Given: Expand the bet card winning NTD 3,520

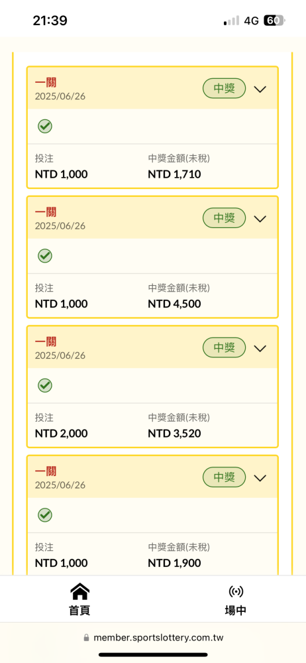Looking at the screenshot, I should coord(260,348).
